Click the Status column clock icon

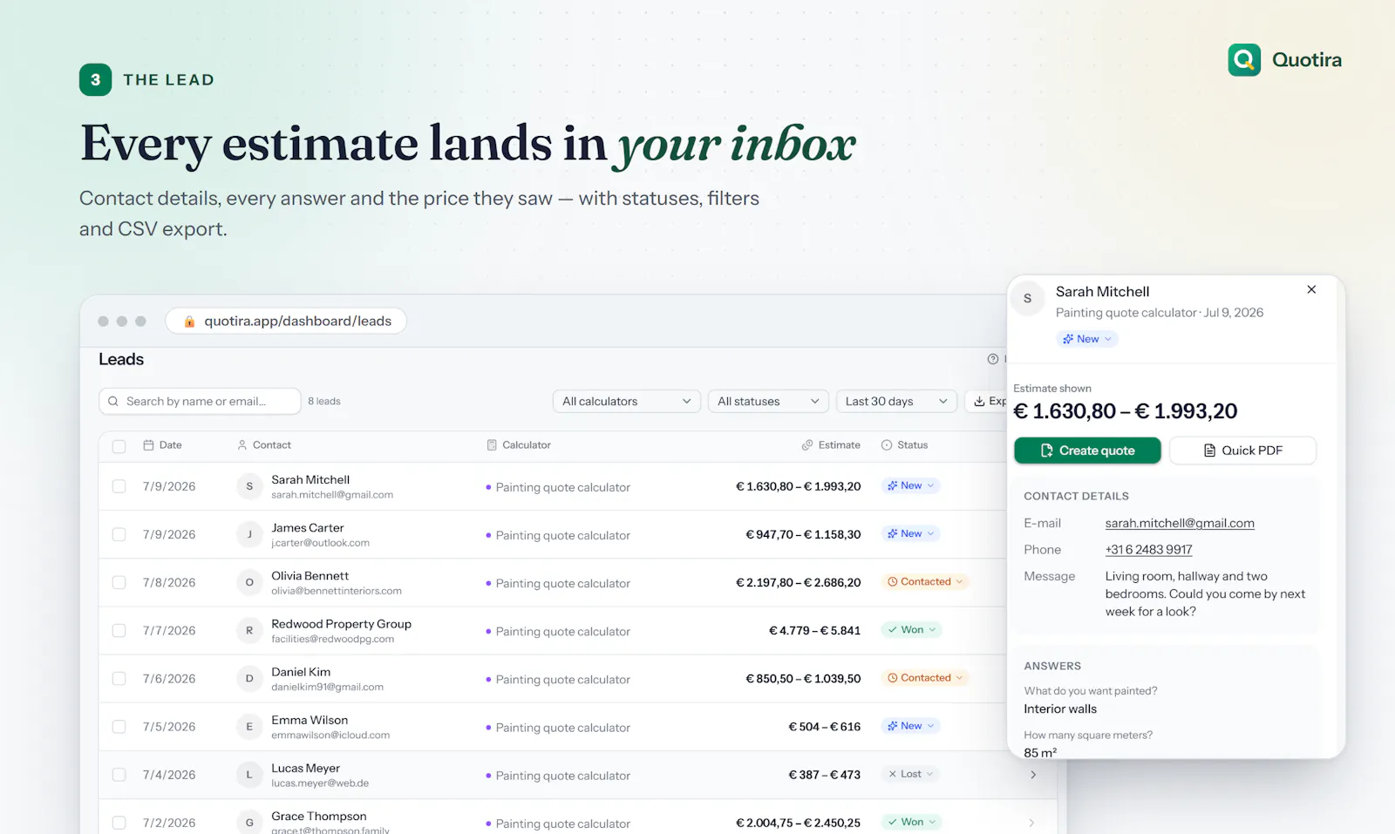(x=887, y=445)
